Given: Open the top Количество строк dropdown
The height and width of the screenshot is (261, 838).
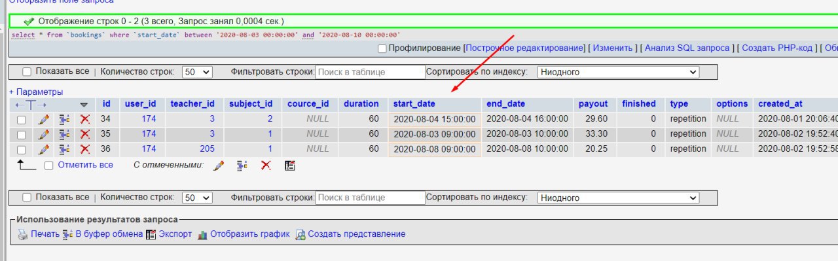Looking at the screenshot, I should pos(197,72).
